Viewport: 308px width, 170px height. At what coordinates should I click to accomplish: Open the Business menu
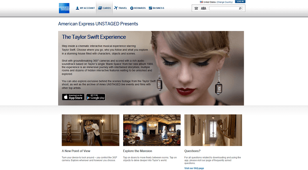point(156,8)
